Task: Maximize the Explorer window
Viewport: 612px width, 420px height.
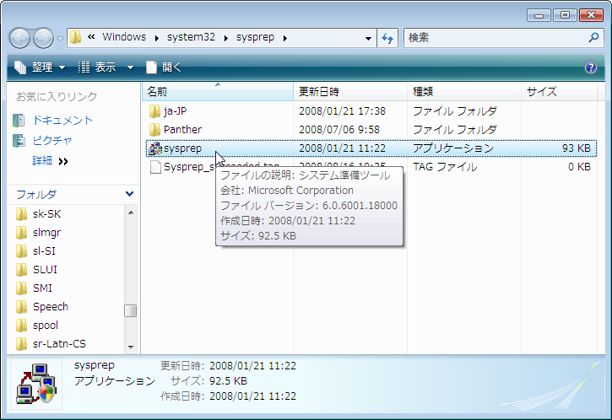Action: (565, 15)
